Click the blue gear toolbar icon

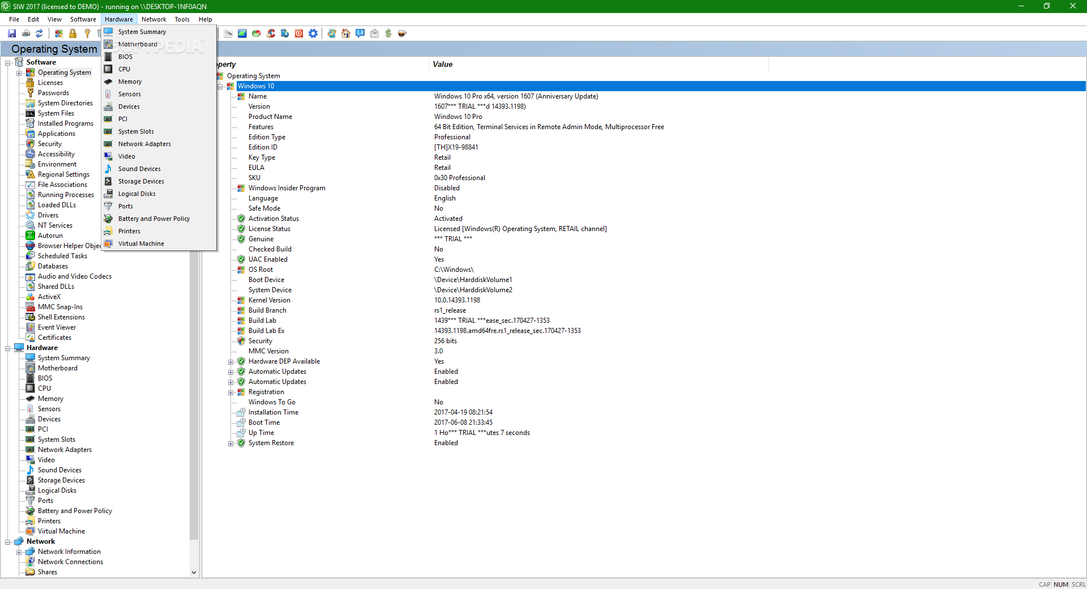(x=313, y=33)
